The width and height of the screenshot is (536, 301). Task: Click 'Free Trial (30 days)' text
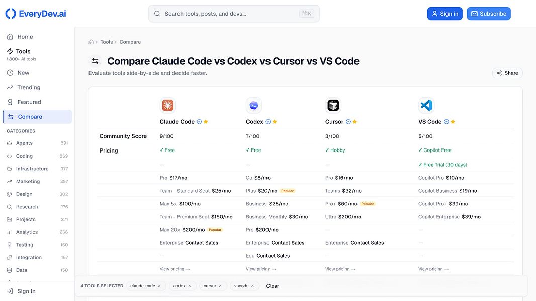coord(445,165)
